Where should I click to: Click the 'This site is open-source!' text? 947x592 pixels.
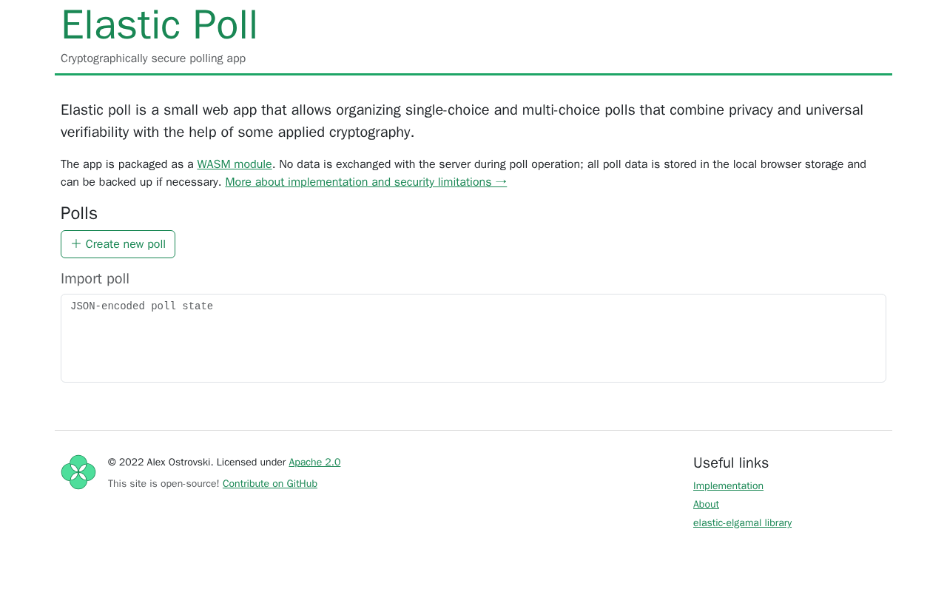click(x=164, y=484)
